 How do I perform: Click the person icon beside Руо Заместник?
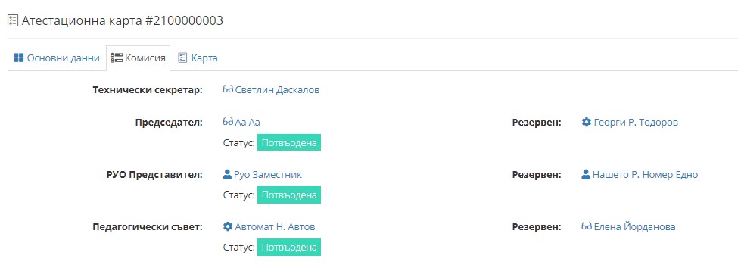point(227,175)
